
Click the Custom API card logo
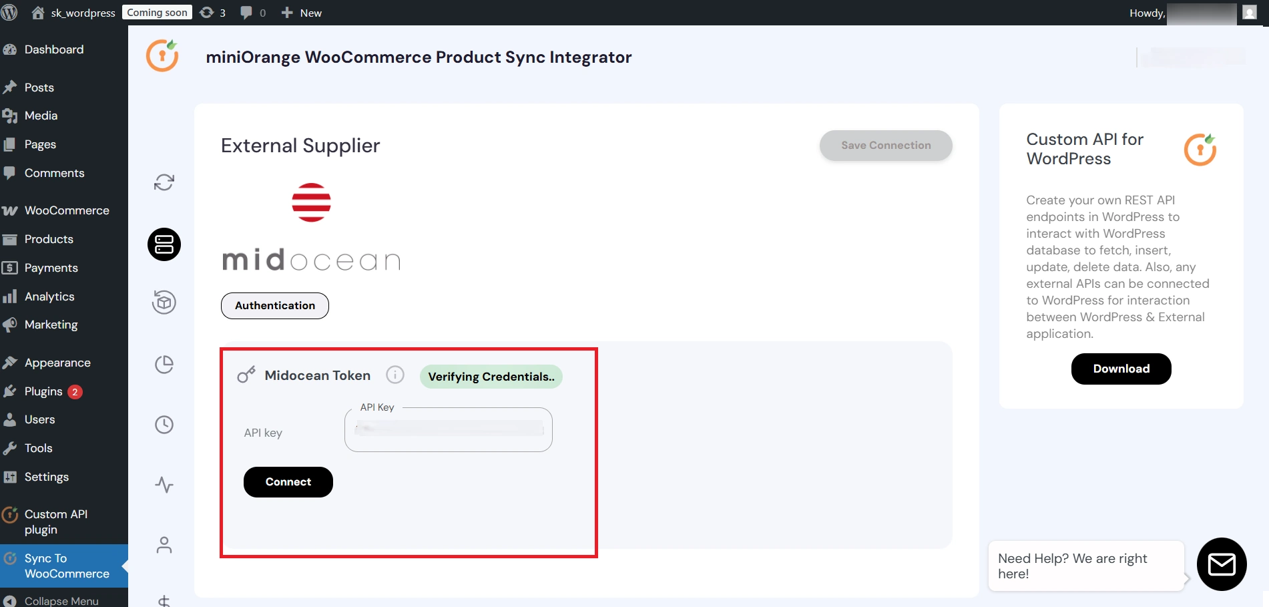click(1200, 150)
